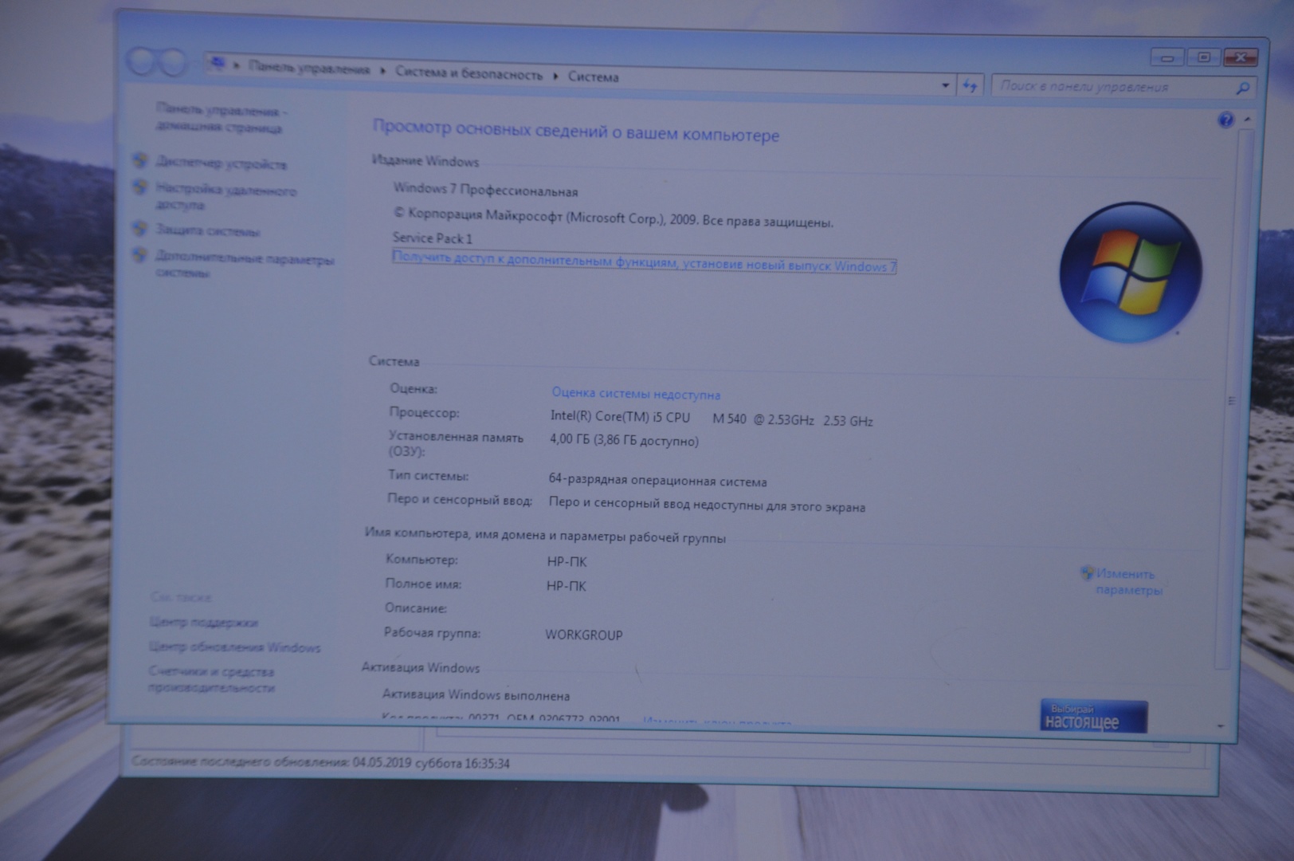Open the address bar history dropdown arrow
The width and height of the screenshot is (1294, 861).
[945, 85]
